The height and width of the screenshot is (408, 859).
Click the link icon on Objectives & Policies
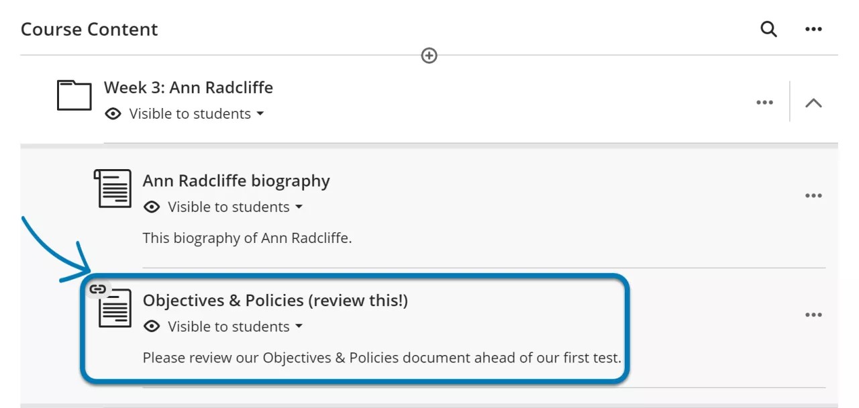(98, 289)
